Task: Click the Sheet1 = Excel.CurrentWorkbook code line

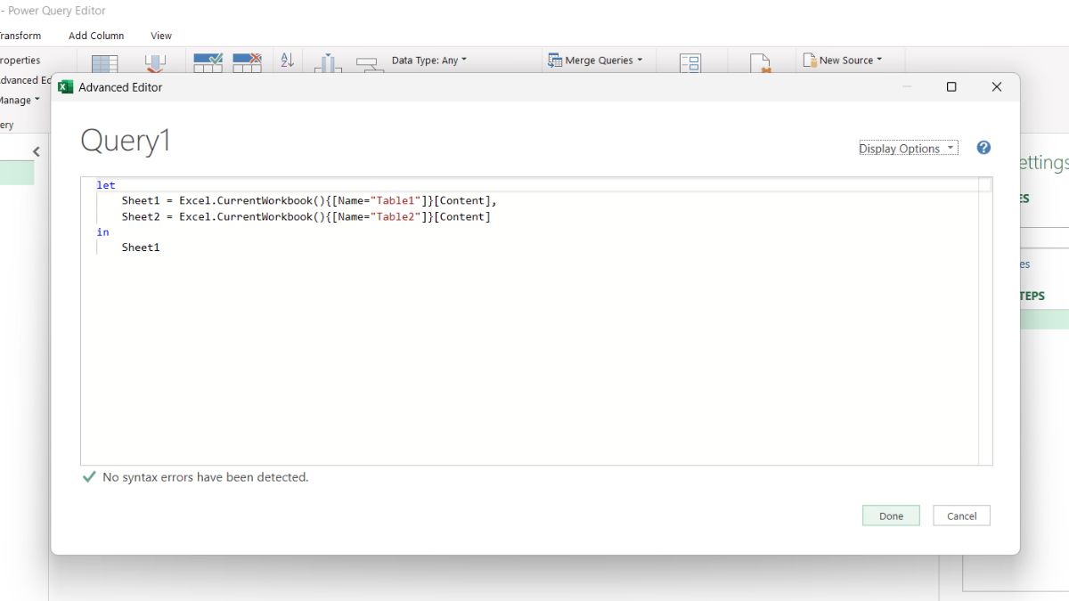Action: click(x=309, y=201)
